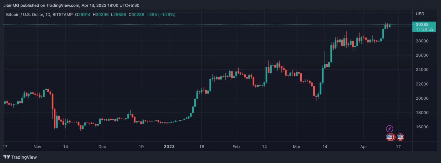Click the rightmost US flag event icon
Image resolution: width=441 pixels, height=163 pixels.
tap(401, 137)
